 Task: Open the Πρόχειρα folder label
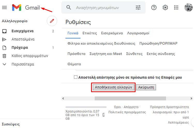[x=20, y=48]
